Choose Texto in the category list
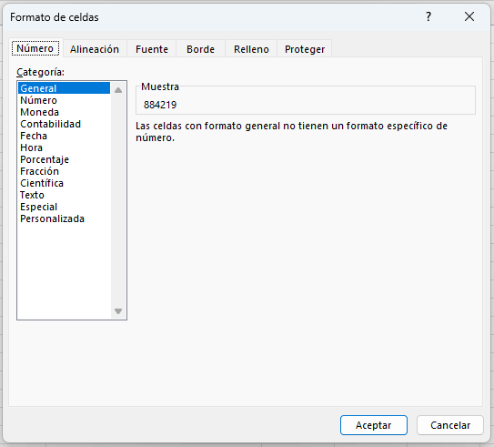 (64, 195)
